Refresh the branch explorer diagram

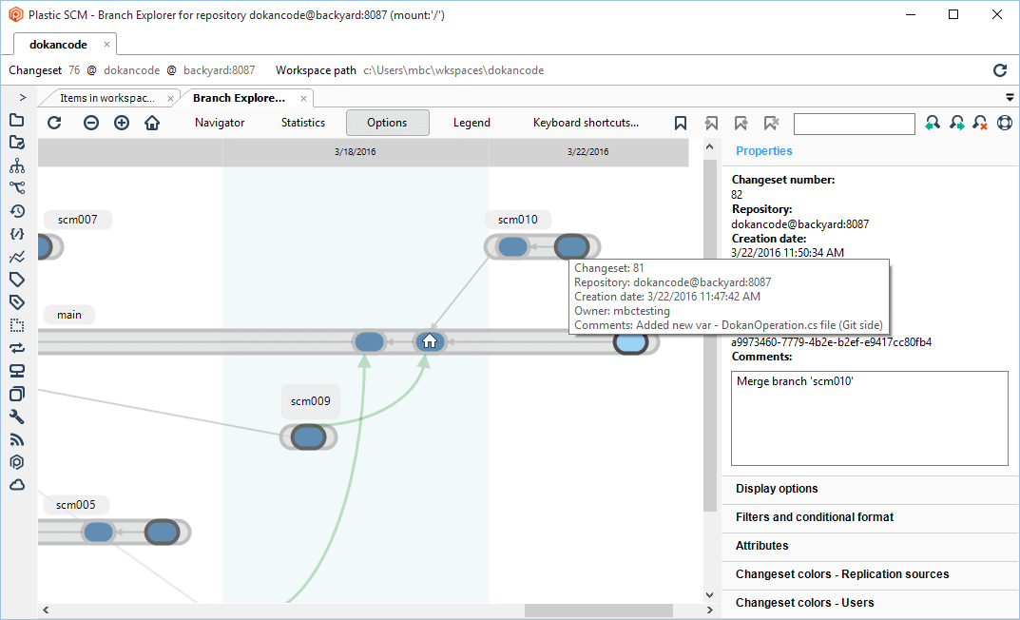coord(54,123)
